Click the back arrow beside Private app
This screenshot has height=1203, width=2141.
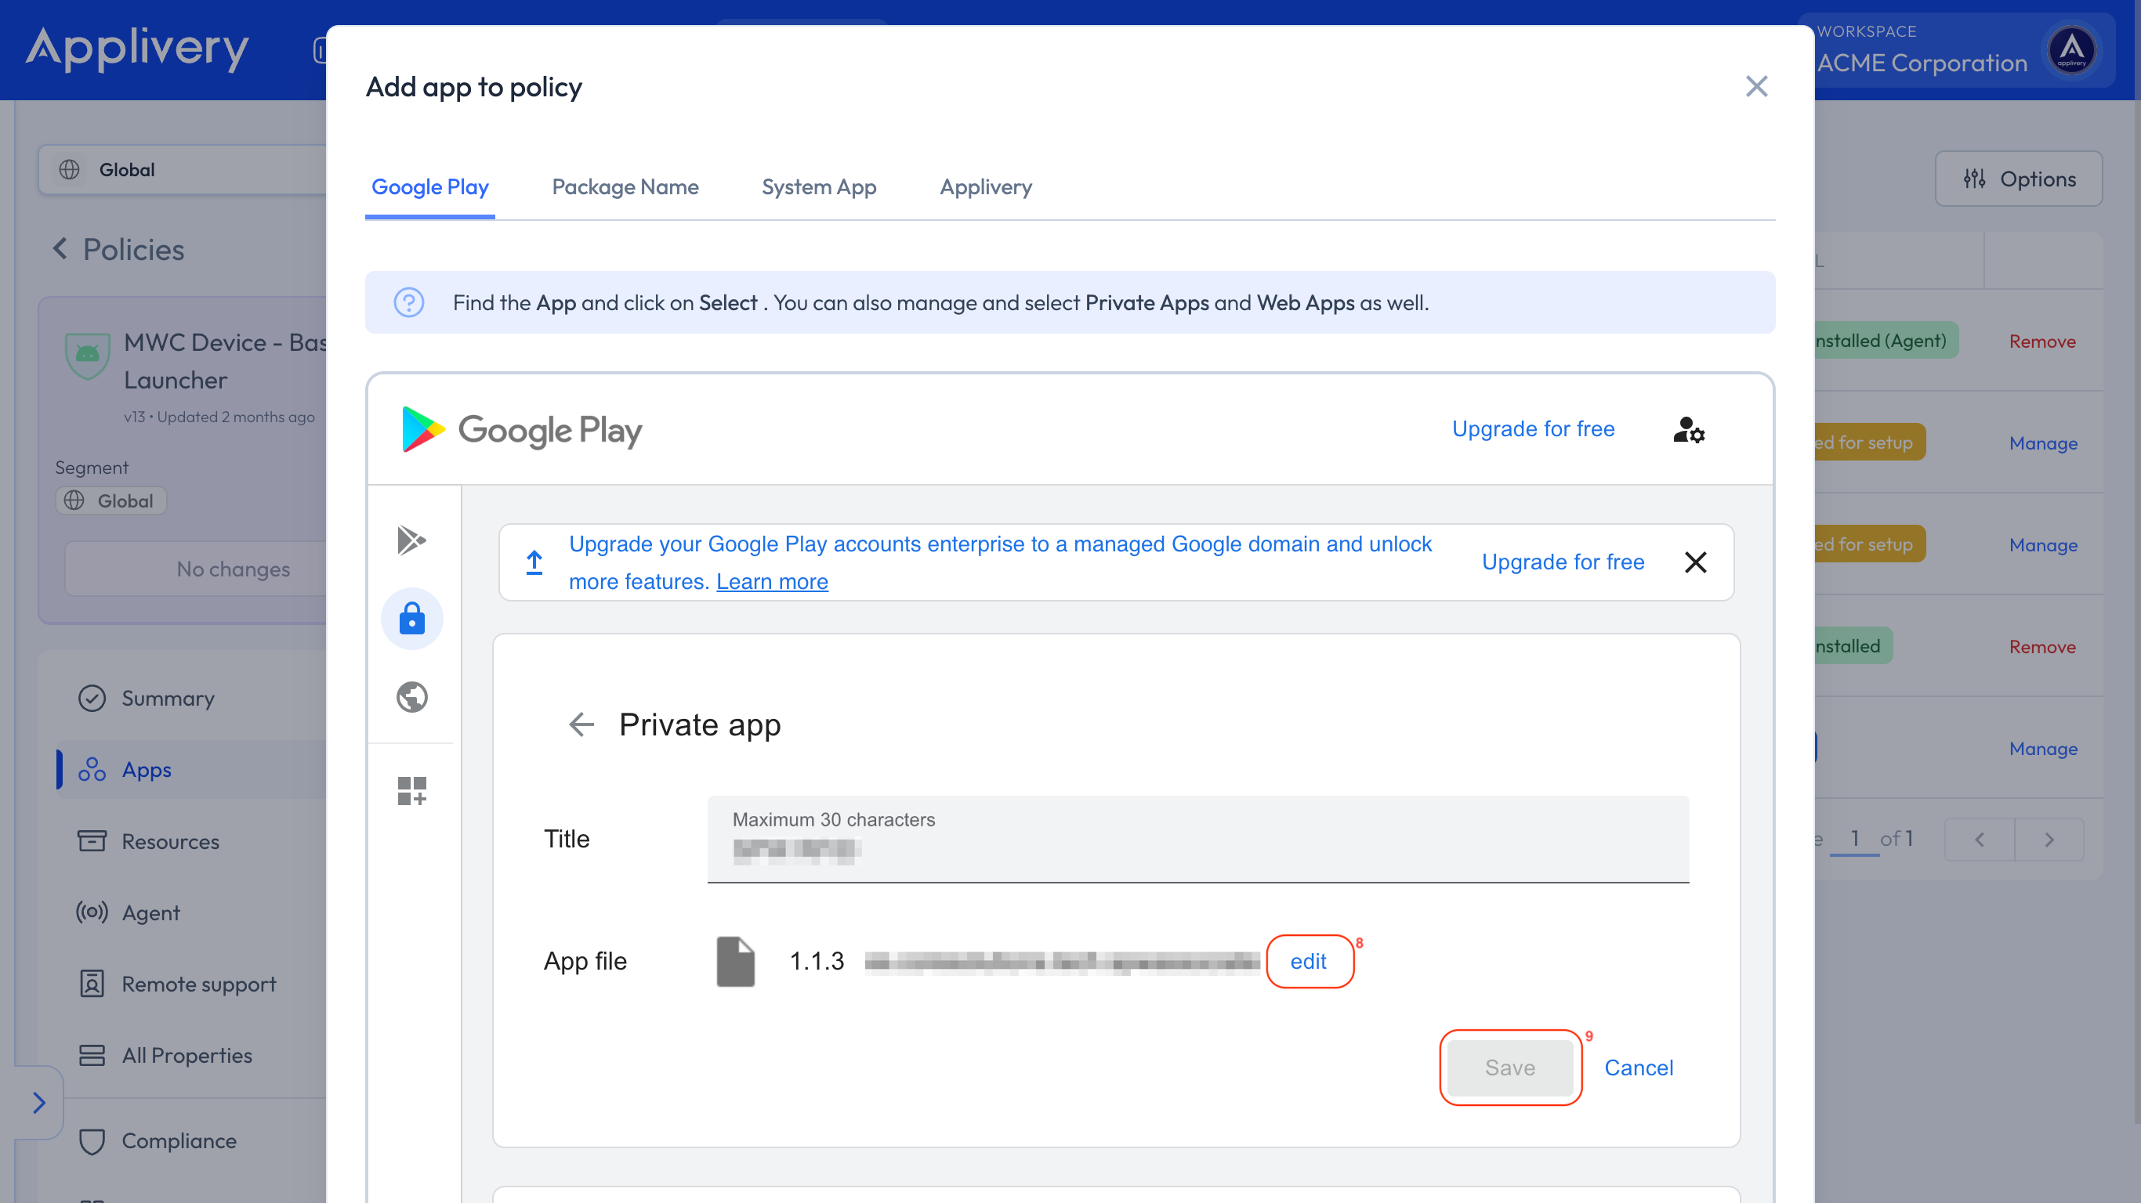tap(581, 724)
